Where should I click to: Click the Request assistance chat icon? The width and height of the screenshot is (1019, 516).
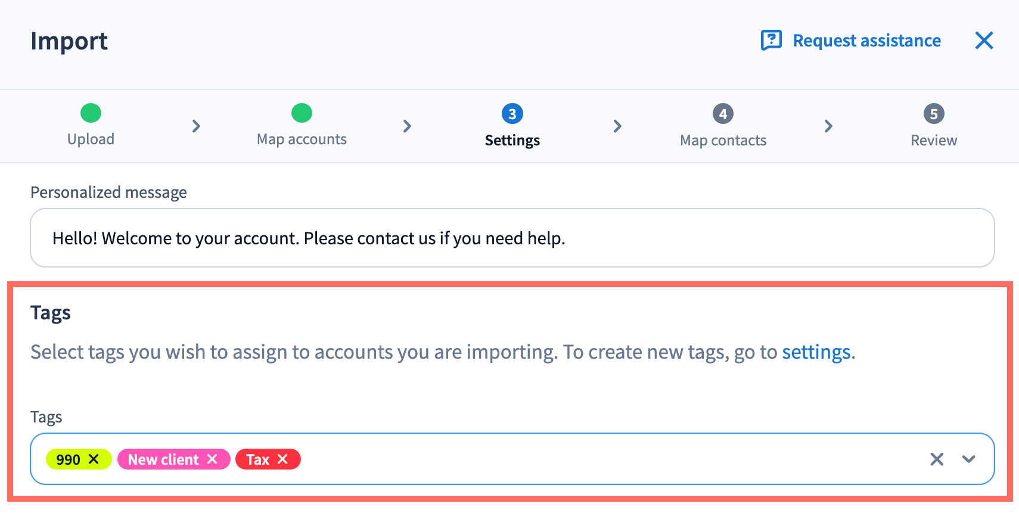pos(771,41)
